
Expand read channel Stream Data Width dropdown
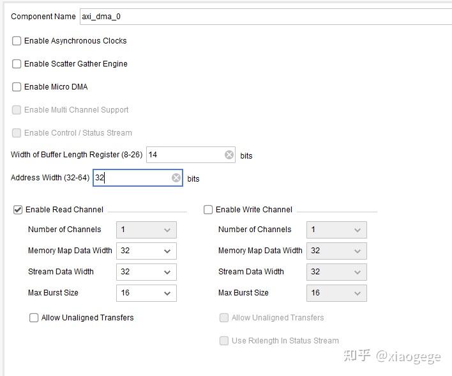(146, 272)
